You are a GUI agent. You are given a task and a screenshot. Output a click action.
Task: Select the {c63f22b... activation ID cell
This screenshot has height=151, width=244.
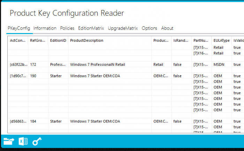[x=18, y=64]
